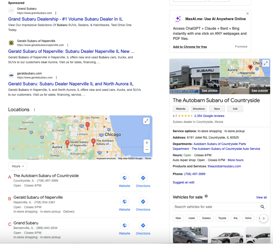The image size is (273, 244).
Task: Click Directions icon for Gerald Subaru of Naperville
Action: click(143, 202)
